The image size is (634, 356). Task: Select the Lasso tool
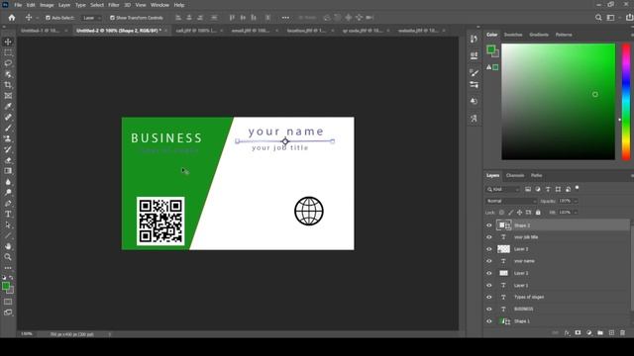click(x=8, y=63)
